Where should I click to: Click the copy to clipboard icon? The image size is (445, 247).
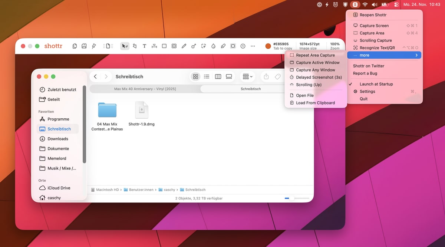[x=75, y=46]
